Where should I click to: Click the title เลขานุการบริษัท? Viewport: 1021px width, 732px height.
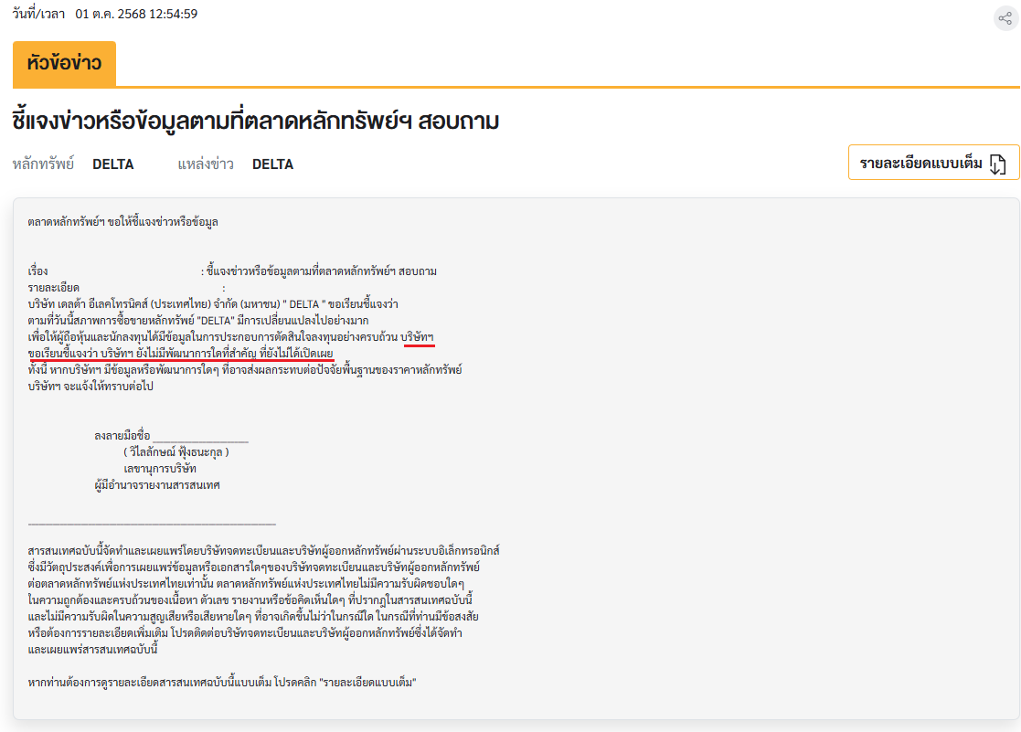pos(160,468)
